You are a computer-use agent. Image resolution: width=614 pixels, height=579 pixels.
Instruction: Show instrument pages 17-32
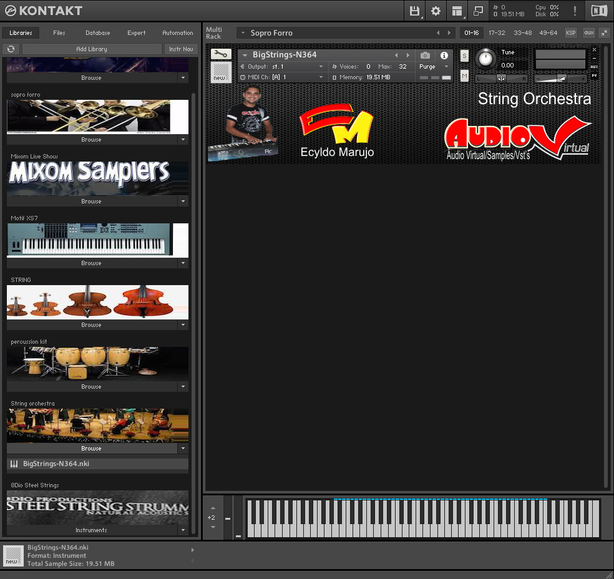497,33
